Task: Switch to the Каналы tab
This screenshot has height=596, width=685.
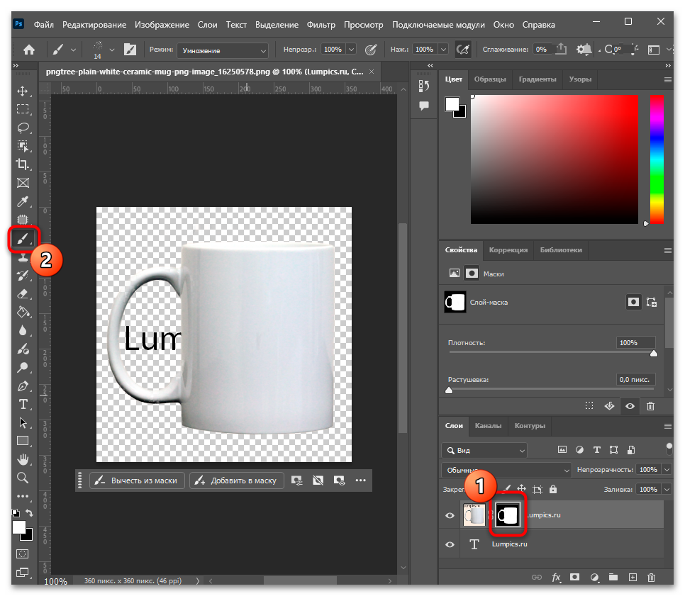Action: [488, 426]
